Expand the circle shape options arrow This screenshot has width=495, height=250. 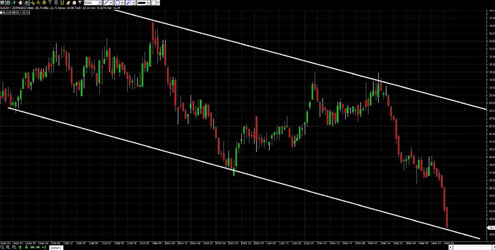[x=123, y=2]
